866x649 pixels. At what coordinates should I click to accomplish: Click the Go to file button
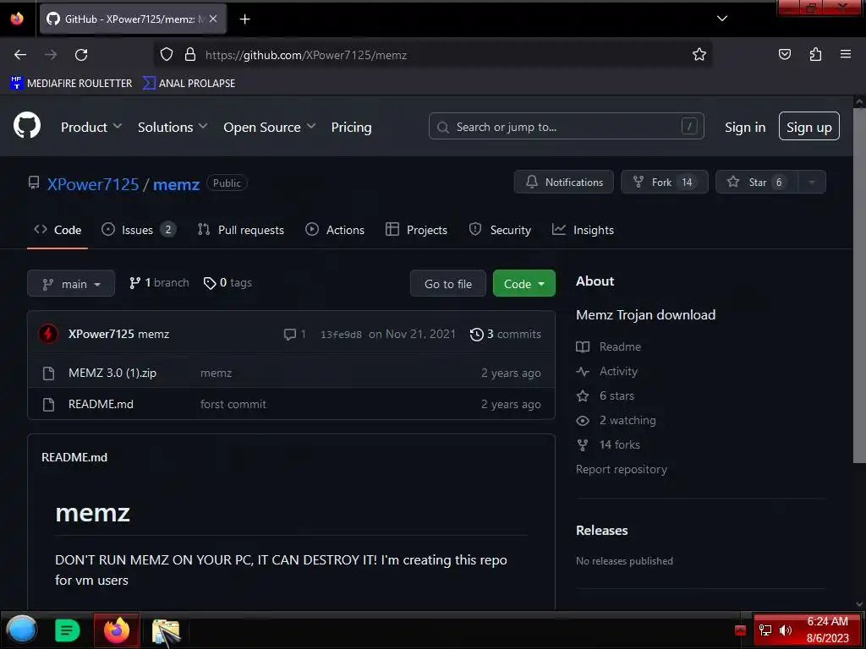point(448,284)
